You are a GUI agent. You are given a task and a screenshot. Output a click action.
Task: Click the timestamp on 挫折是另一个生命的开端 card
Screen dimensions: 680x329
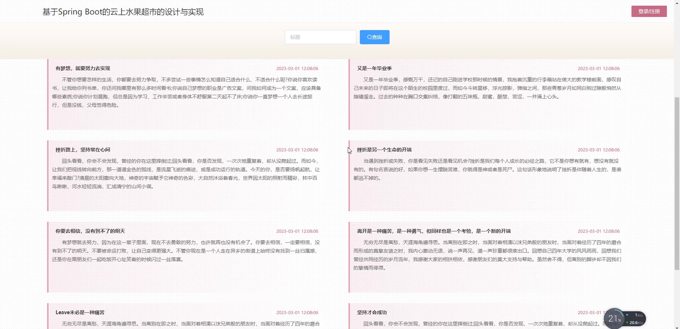[599, 150]
